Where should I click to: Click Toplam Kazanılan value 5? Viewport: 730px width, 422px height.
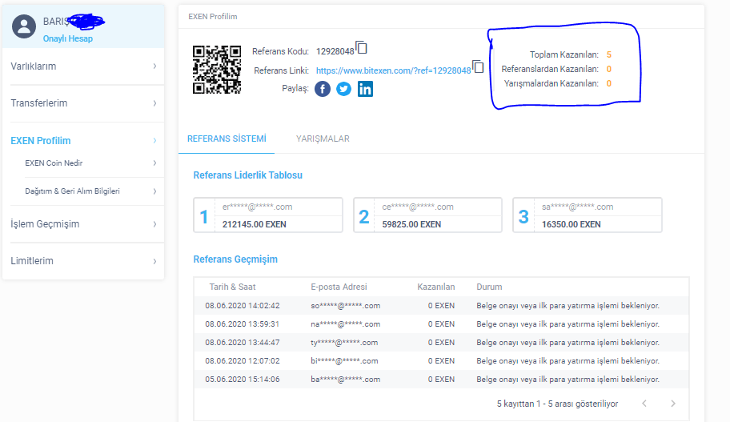(609, 55)
